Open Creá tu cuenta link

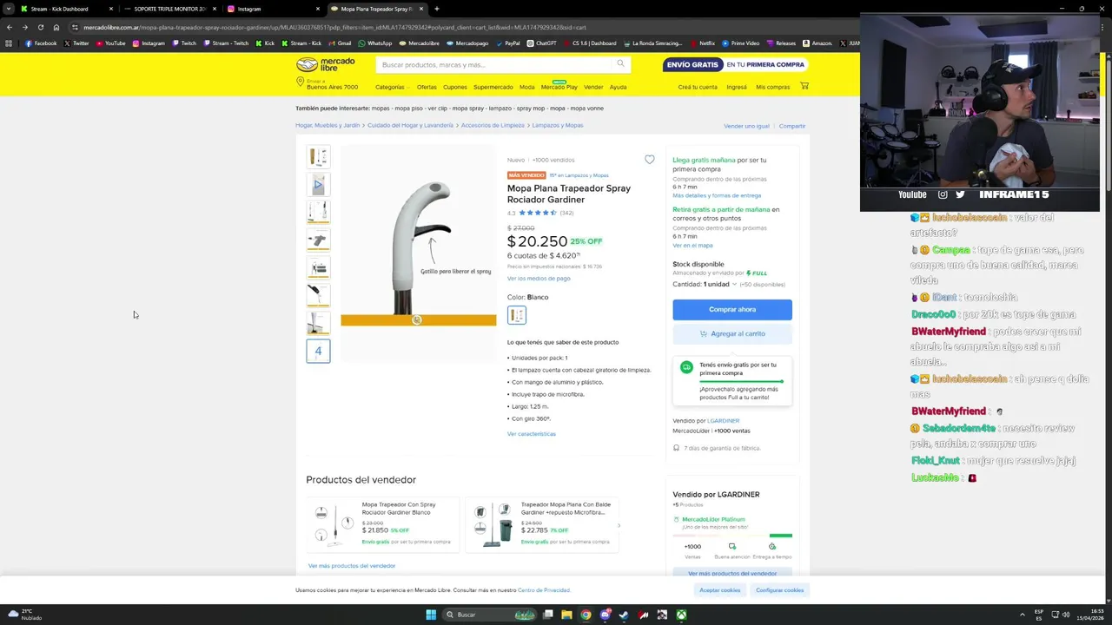tap(698, 87)
